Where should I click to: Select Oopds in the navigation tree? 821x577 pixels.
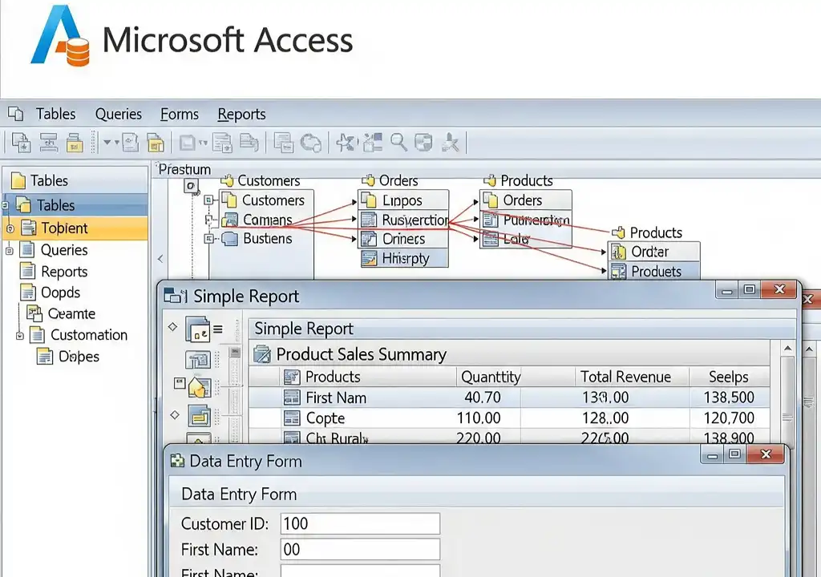(60, 293)
